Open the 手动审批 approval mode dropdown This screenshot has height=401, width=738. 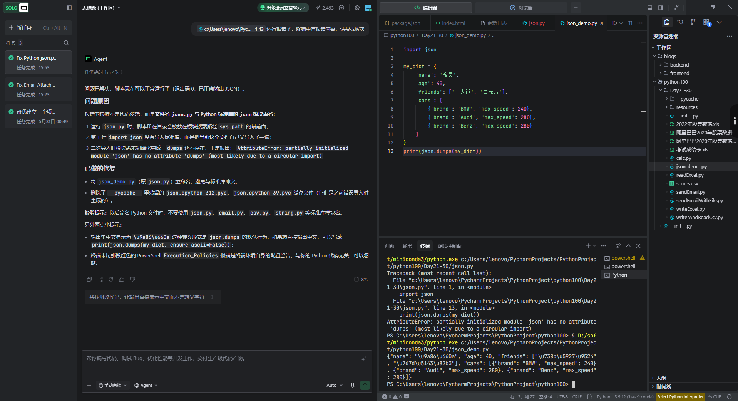[x=112, y=385]
